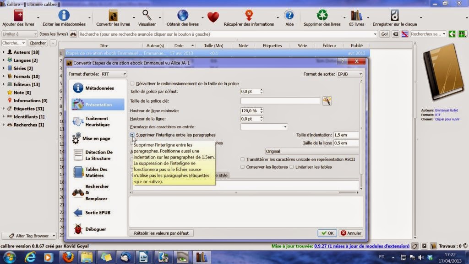469x264 pixels.
Task: Click the red heart donate icon
Action: [x=213, y=17]
